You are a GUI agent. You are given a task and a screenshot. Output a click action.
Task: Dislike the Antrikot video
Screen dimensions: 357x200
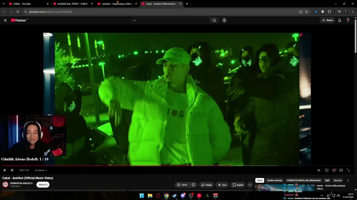point(193,185)
